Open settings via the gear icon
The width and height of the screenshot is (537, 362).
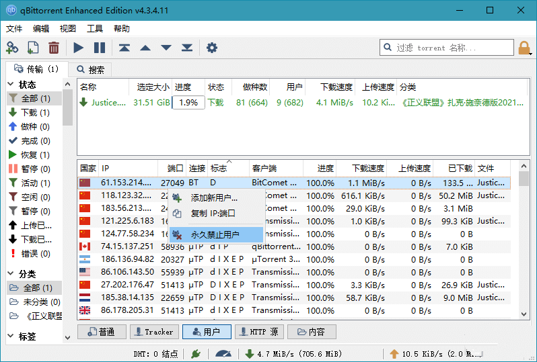click(x=212, y=48)
